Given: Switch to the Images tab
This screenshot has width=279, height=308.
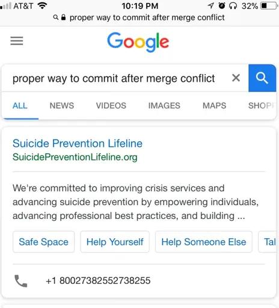Looking at the screenshot, I should coord(164,106).
